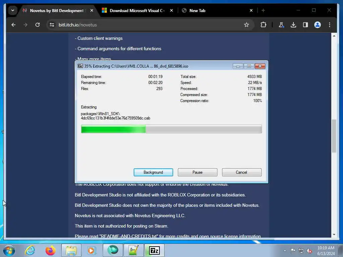Image resolution: width=343 pixels, height=257 pixels.
Task: Close the New Tab tab
Action: click(x=251, y=10)
